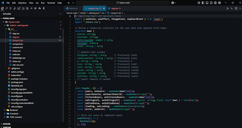
Task: Click the MongoDB leaf activity bar icon
Action: [x=44, y=9]
